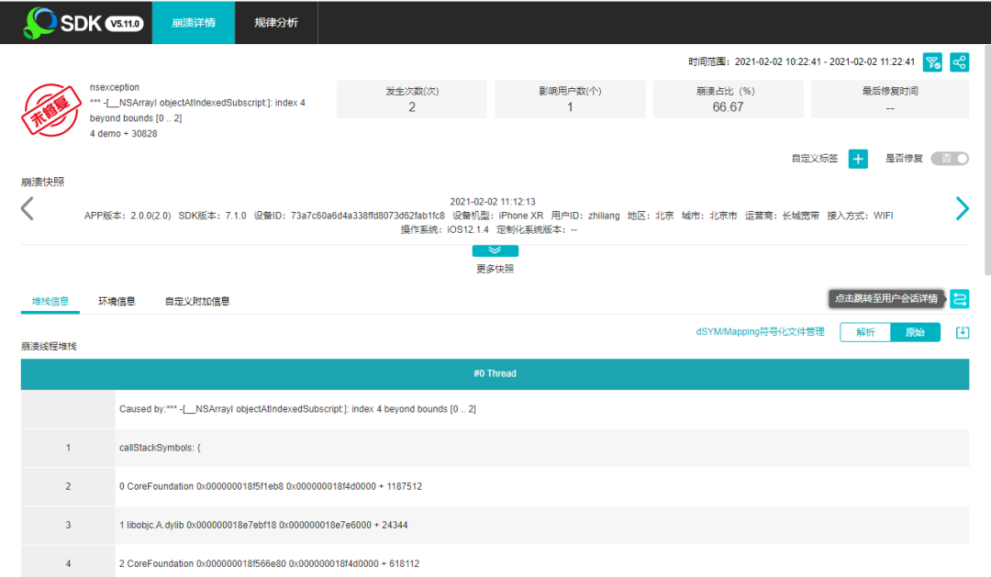Click the 崩溃占比 value 66.67
991x577 pixels.
click(728, 107)
